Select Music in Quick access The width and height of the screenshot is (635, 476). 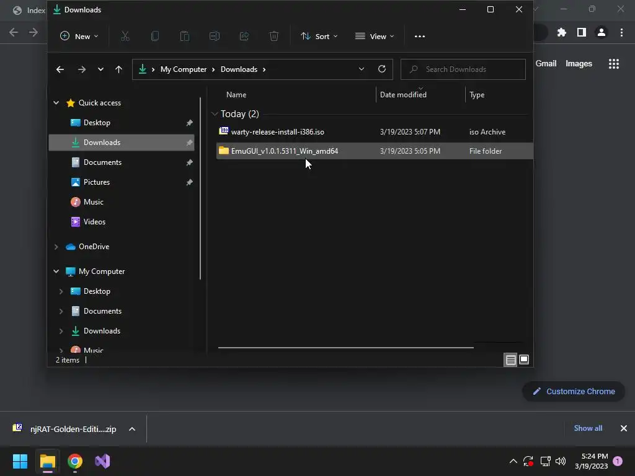tap(122, 202)
